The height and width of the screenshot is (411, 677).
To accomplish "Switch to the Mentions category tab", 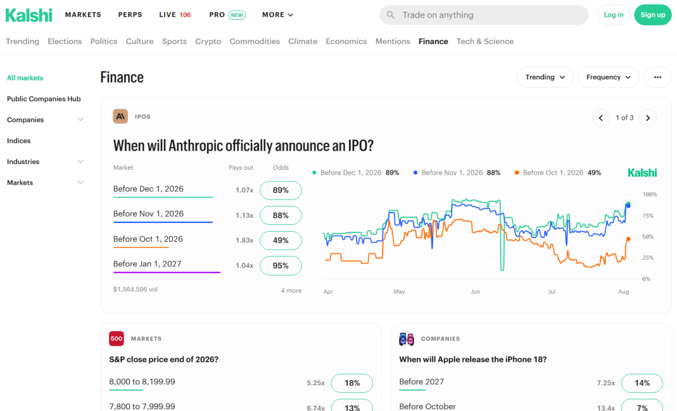I will [x=392, y=41].
